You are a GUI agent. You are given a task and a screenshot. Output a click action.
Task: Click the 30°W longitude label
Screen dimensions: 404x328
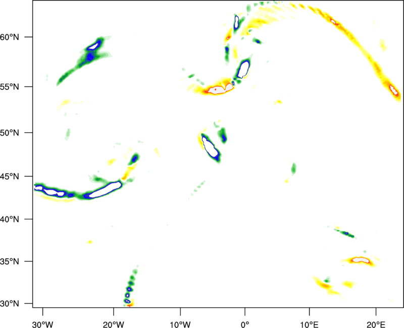coord(42,324)
